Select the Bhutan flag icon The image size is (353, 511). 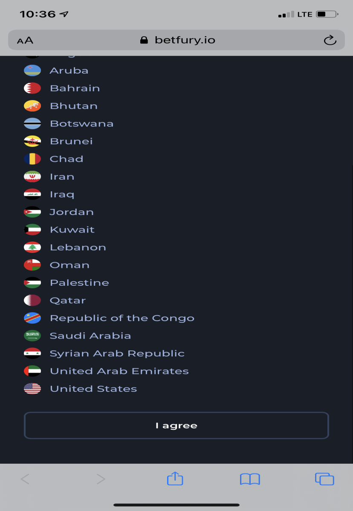pos(32,106)
